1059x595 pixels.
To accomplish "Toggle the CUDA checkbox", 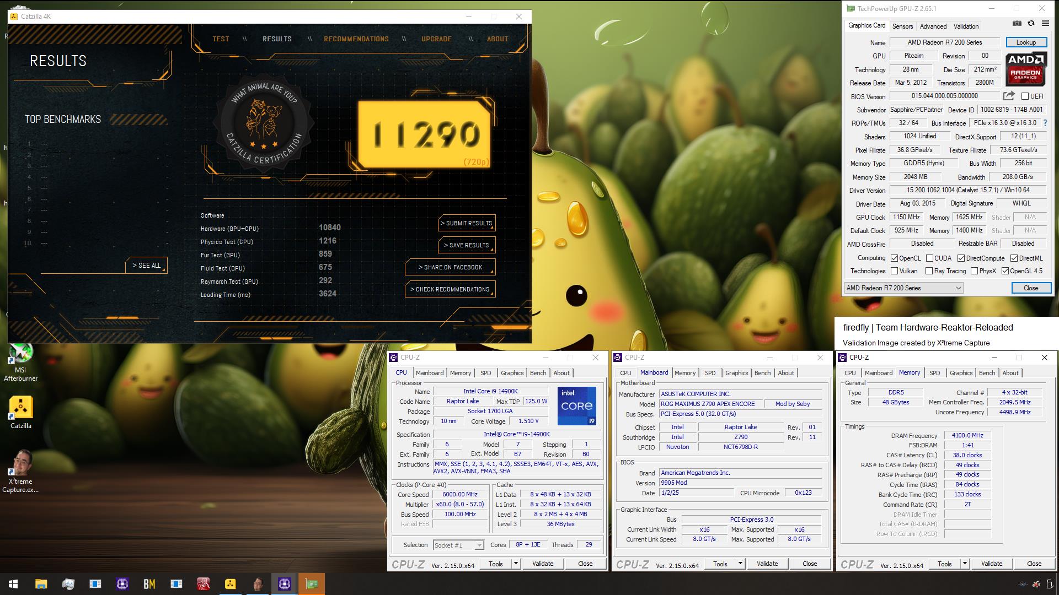I will (x=929, y=258).
